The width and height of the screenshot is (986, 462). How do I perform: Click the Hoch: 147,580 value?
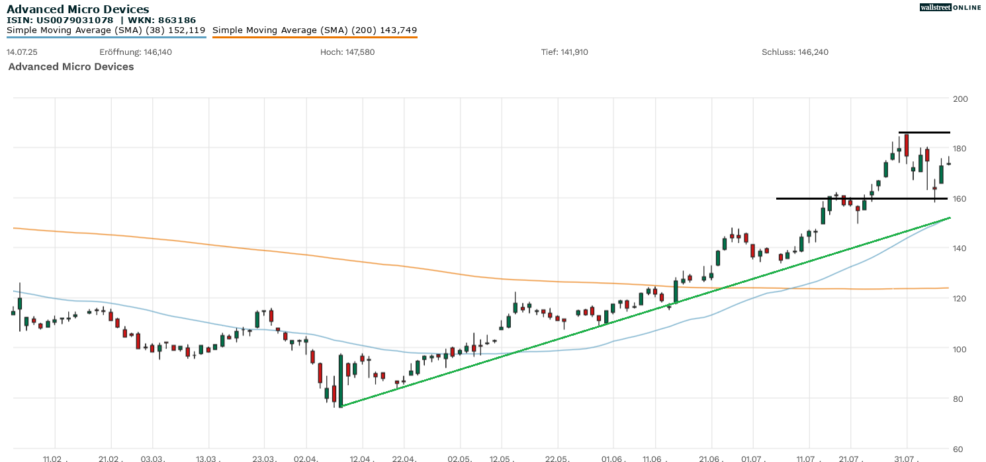347,52
